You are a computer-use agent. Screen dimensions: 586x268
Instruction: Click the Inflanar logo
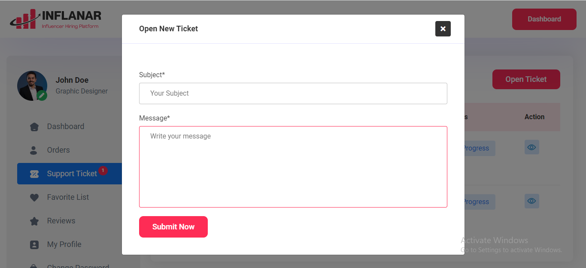point(56,20)
